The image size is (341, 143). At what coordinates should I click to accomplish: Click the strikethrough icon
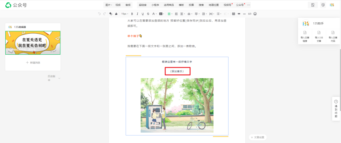[148, 14]
